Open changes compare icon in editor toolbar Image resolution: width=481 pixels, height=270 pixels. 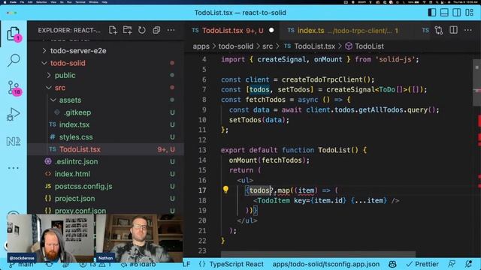click(x=439, y=30)
